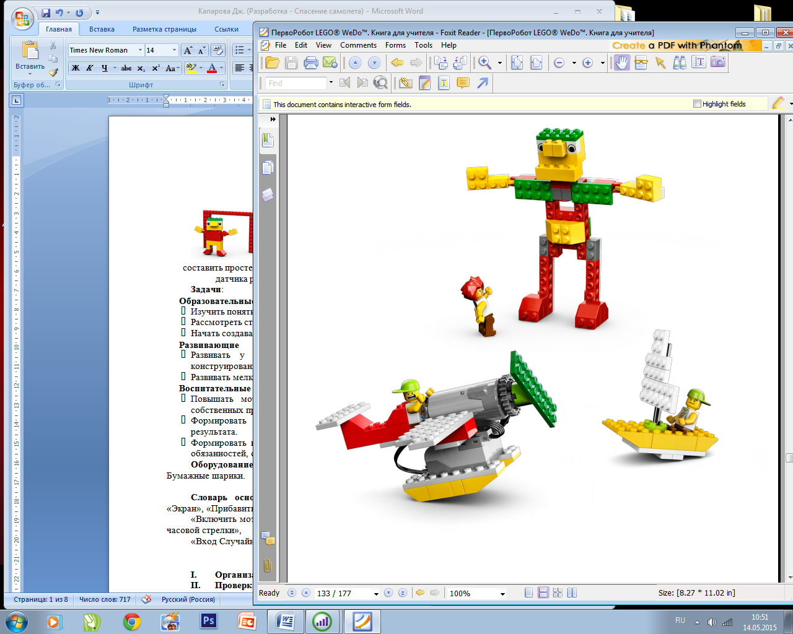Viewport: 793px width, 634px height.
Task: Open the Times New Roman font dropdown
Action: click(x=140, y=50)
